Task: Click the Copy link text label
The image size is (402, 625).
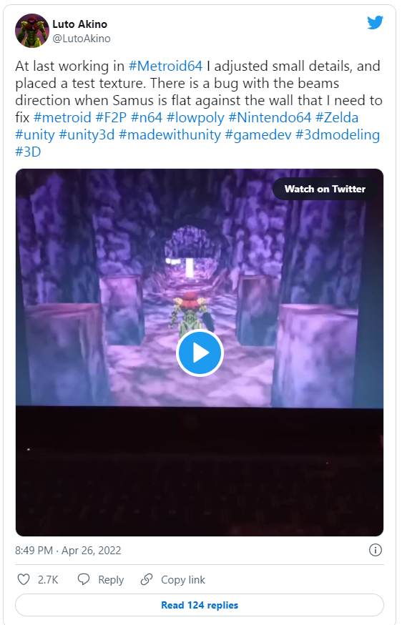Action: point(183,579)
